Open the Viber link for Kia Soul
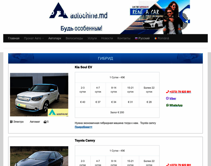Screen dimensions: 211x166 pyautogui.click(x=173, y=98)
